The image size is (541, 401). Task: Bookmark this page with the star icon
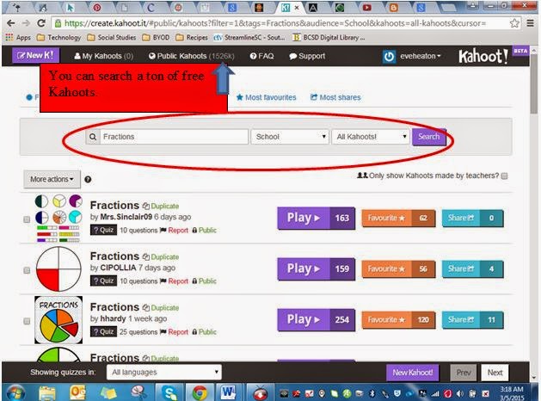(x=514, y=23)
